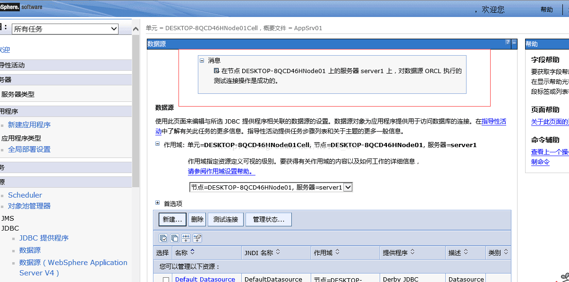
Task: Open 查看上一个操作 command assistance link
Action: click(550, 152)
